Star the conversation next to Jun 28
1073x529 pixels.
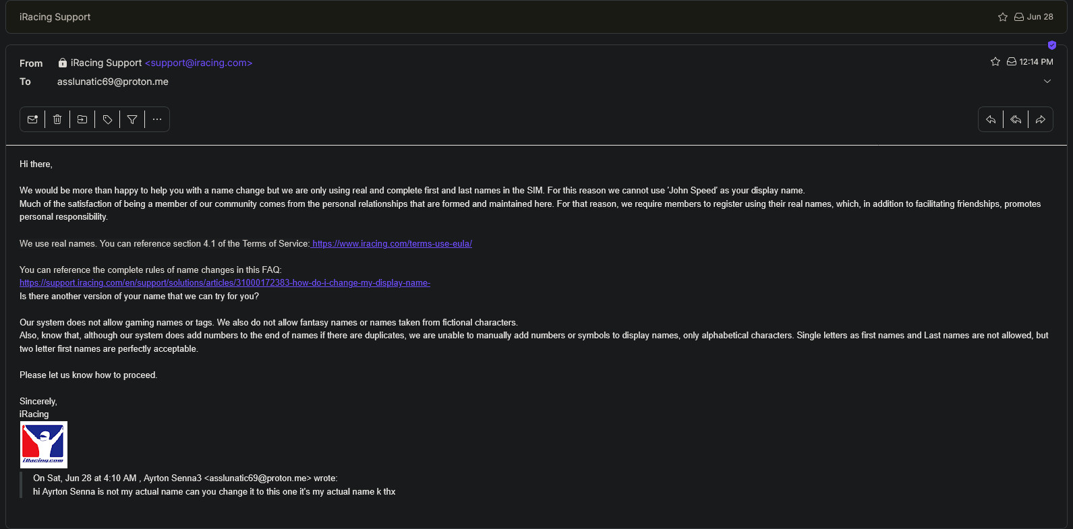(x=1003, y=17)
